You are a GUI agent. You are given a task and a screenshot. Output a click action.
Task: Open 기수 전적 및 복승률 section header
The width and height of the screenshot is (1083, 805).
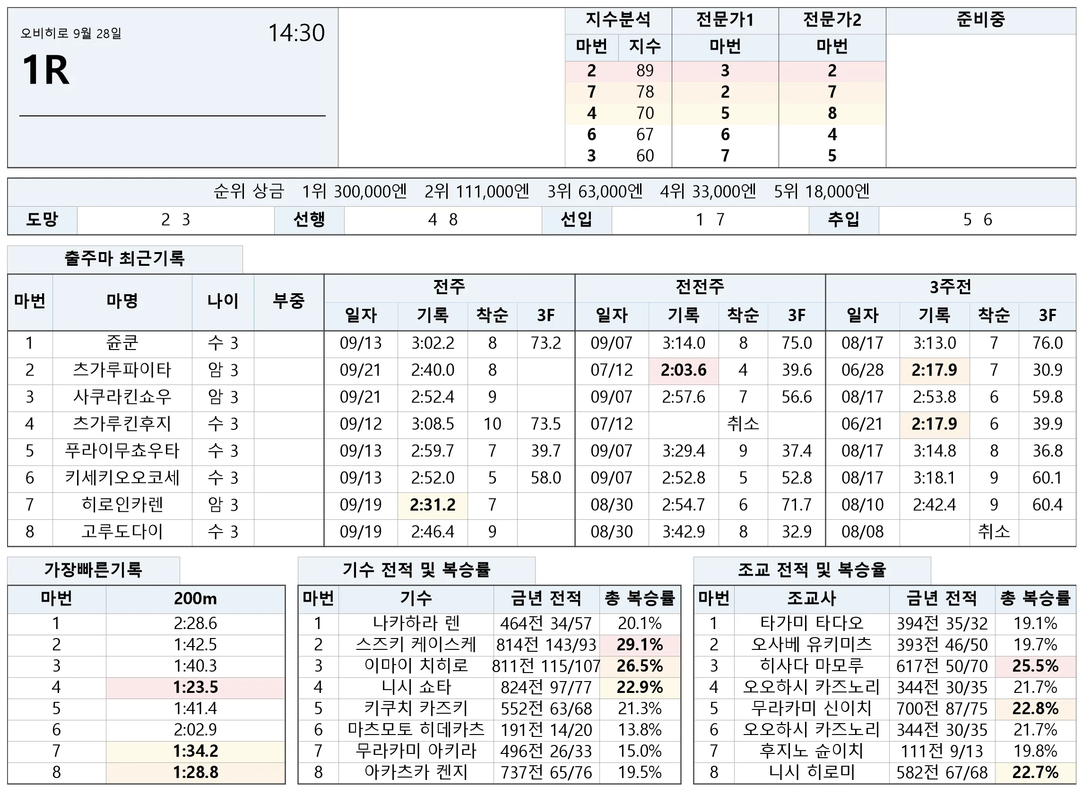[416, 569]
